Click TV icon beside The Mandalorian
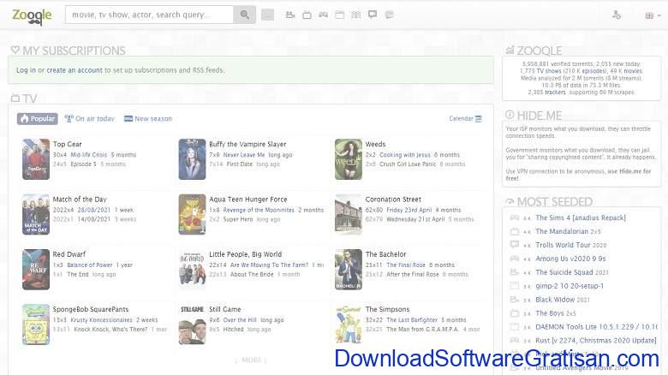Screen dimensions: 668x375 (515, 231)
